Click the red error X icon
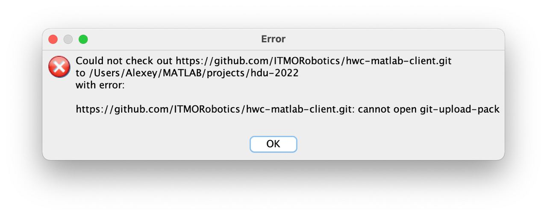Viewport: 547px width, 216px height. coord(59,67)
